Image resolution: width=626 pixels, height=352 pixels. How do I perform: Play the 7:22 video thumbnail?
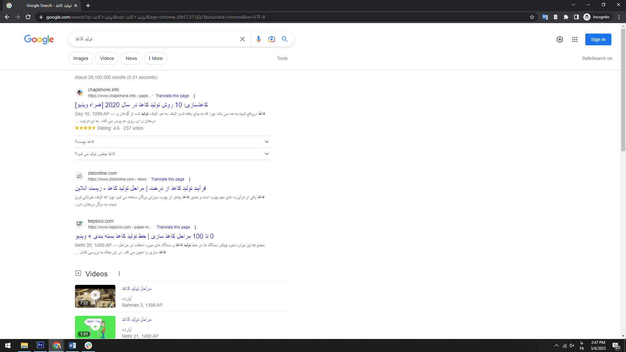click(x=95, y=296)
